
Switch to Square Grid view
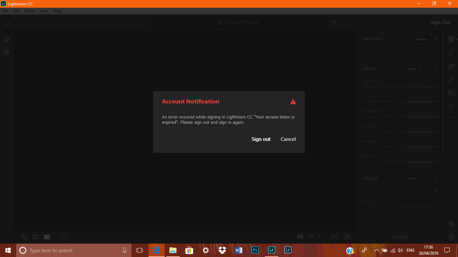[x=36, y=237]
